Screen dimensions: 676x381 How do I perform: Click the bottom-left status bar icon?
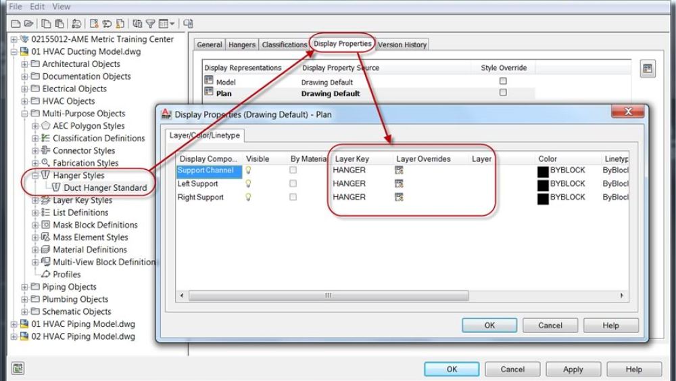tap(18, 369)
